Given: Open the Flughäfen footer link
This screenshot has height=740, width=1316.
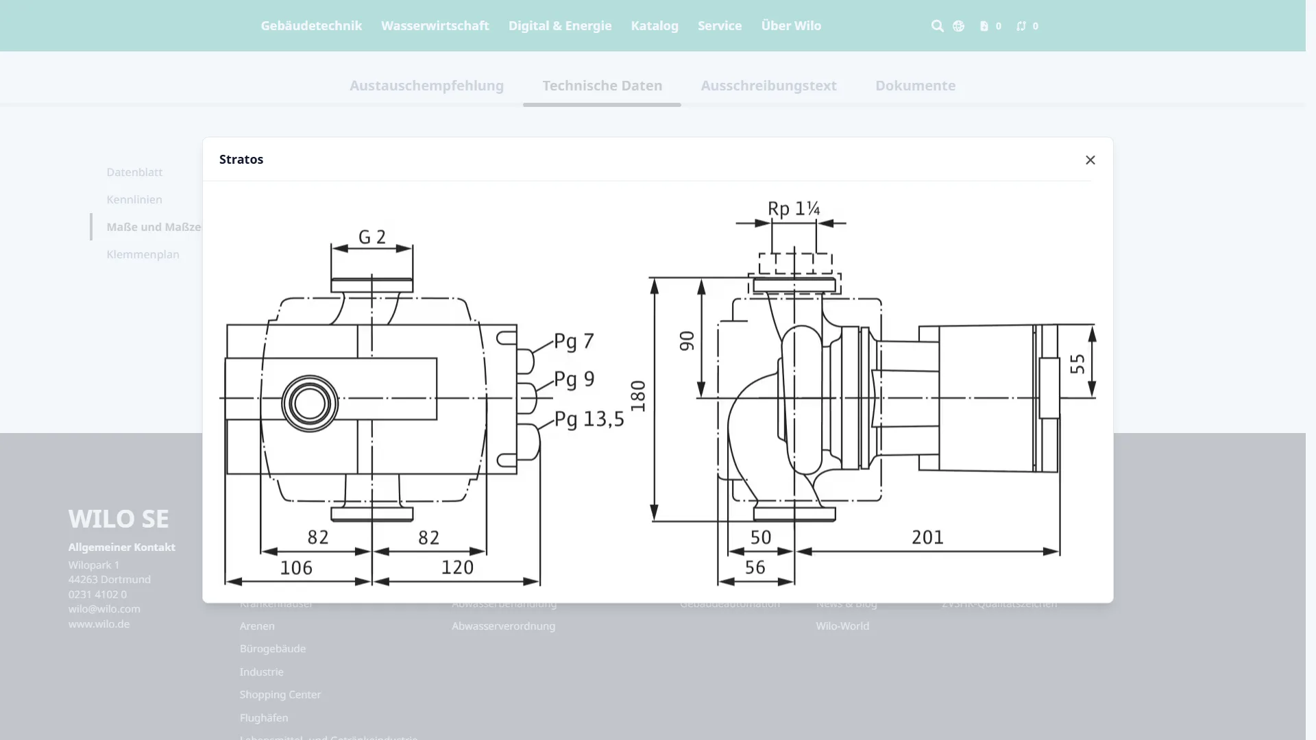Looking at the screenshot, I should pos(264,717).
